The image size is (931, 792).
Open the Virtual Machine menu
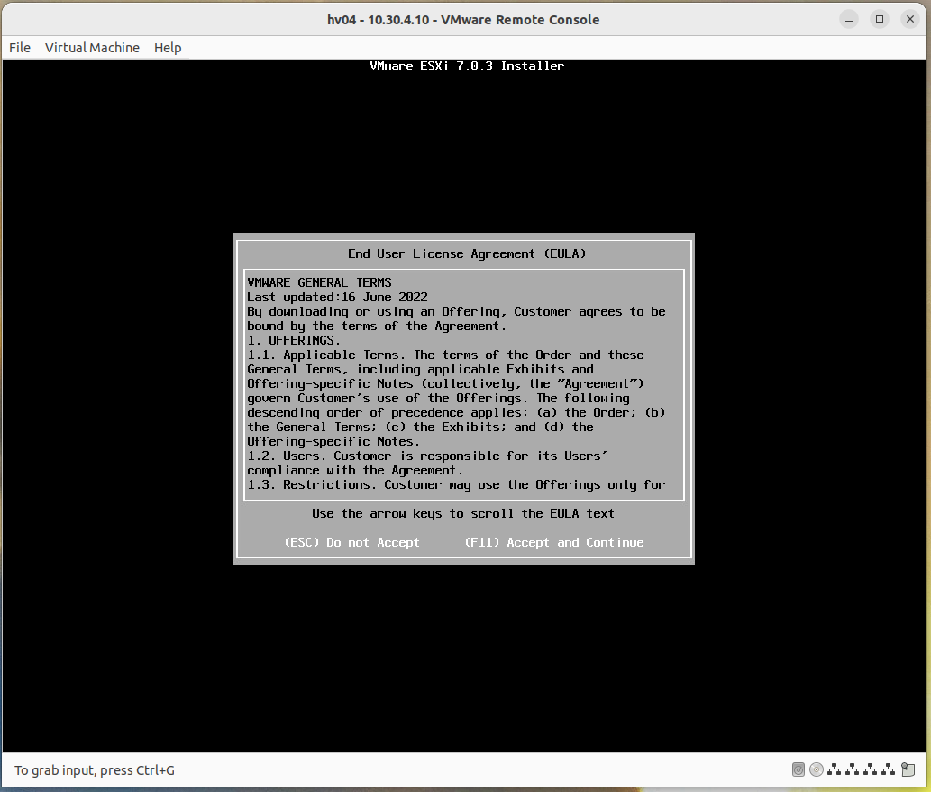tap(92, 48)
